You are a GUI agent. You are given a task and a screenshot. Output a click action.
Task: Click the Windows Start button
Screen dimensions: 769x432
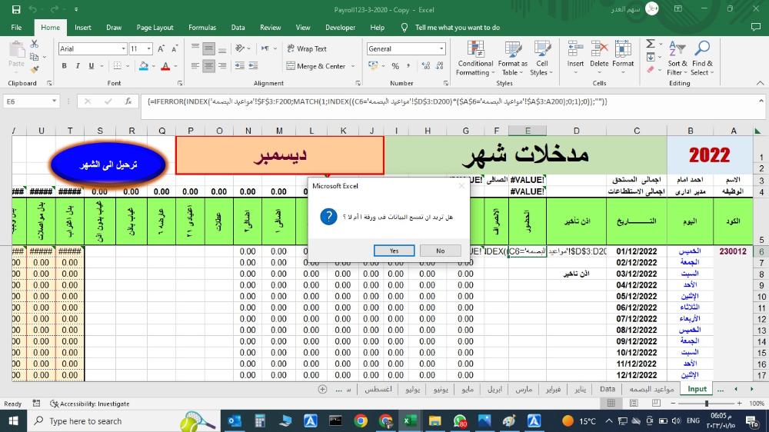13,420
